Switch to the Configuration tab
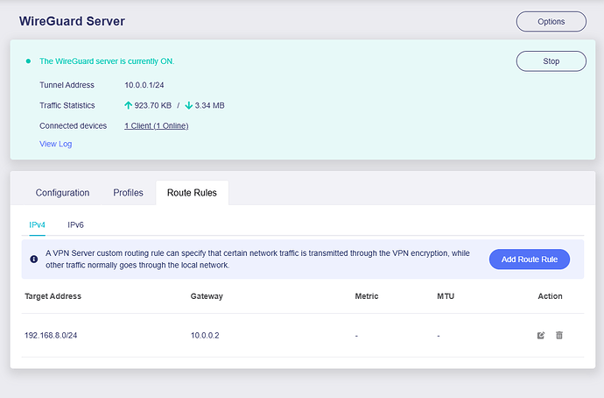Viewport: 604px width, 398px height. coord(62,193)
